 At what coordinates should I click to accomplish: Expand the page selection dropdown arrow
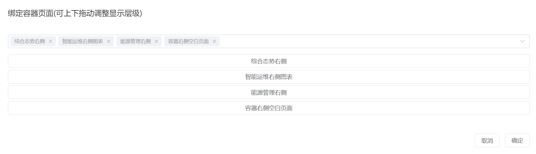522,41
